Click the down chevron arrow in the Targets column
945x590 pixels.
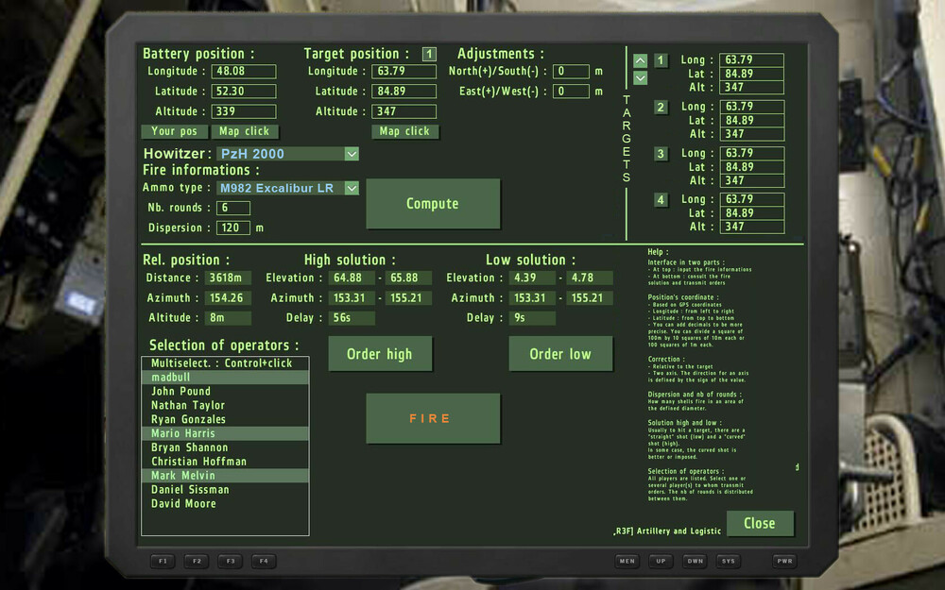click(x=639, y=77)
